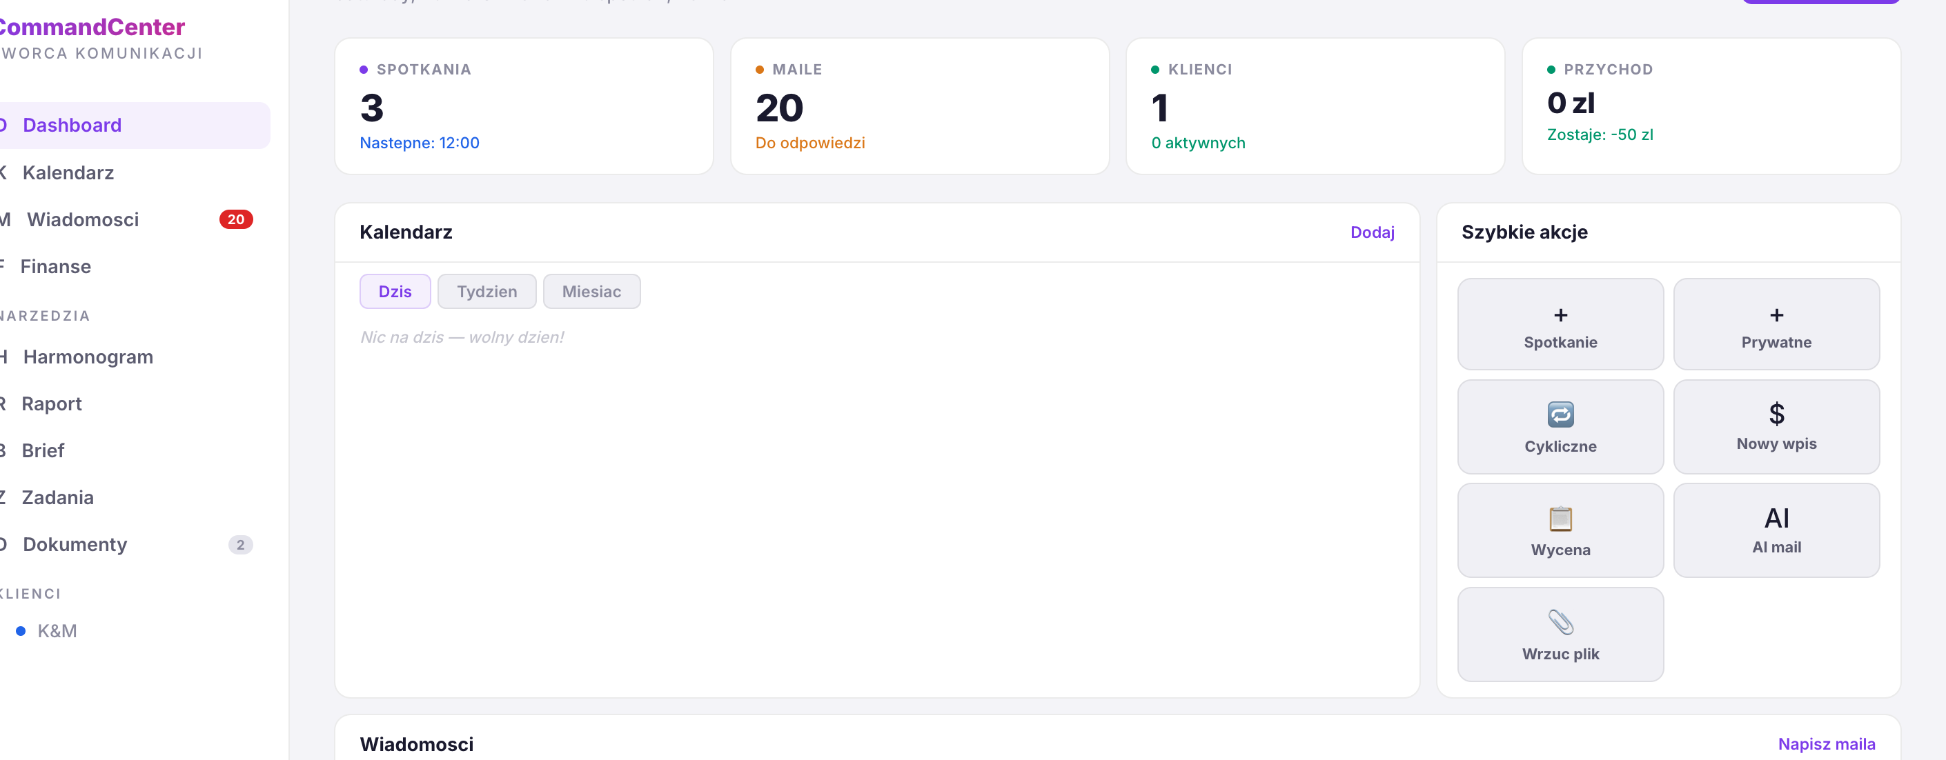Click the purple dot beside Spotkania label
Viewport: 1946px width, 760px height.
[364, 70]
